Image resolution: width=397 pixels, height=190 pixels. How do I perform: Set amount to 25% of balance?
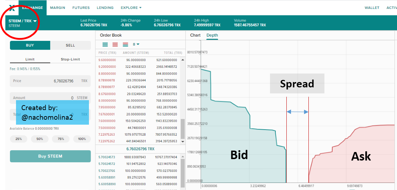pos(18,139)
